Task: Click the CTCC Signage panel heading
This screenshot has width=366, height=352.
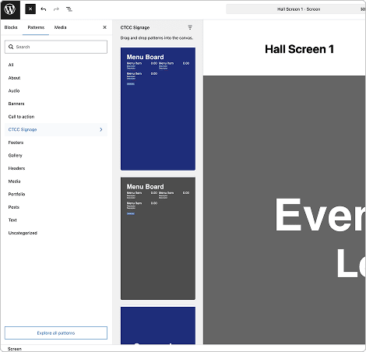Action: 135,27
